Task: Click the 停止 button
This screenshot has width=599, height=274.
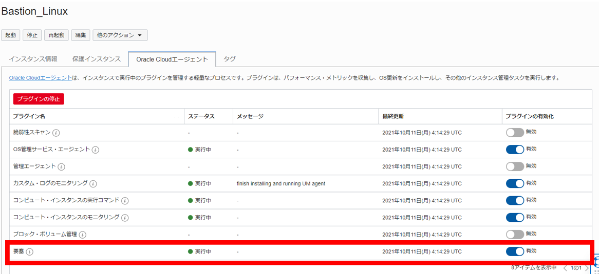Action: tap(32, 35)
